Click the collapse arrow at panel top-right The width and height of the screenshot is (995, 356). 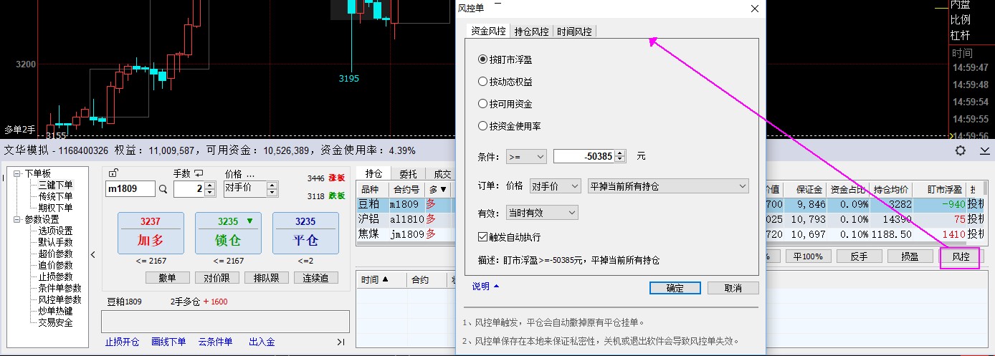(x=985, y=150)
